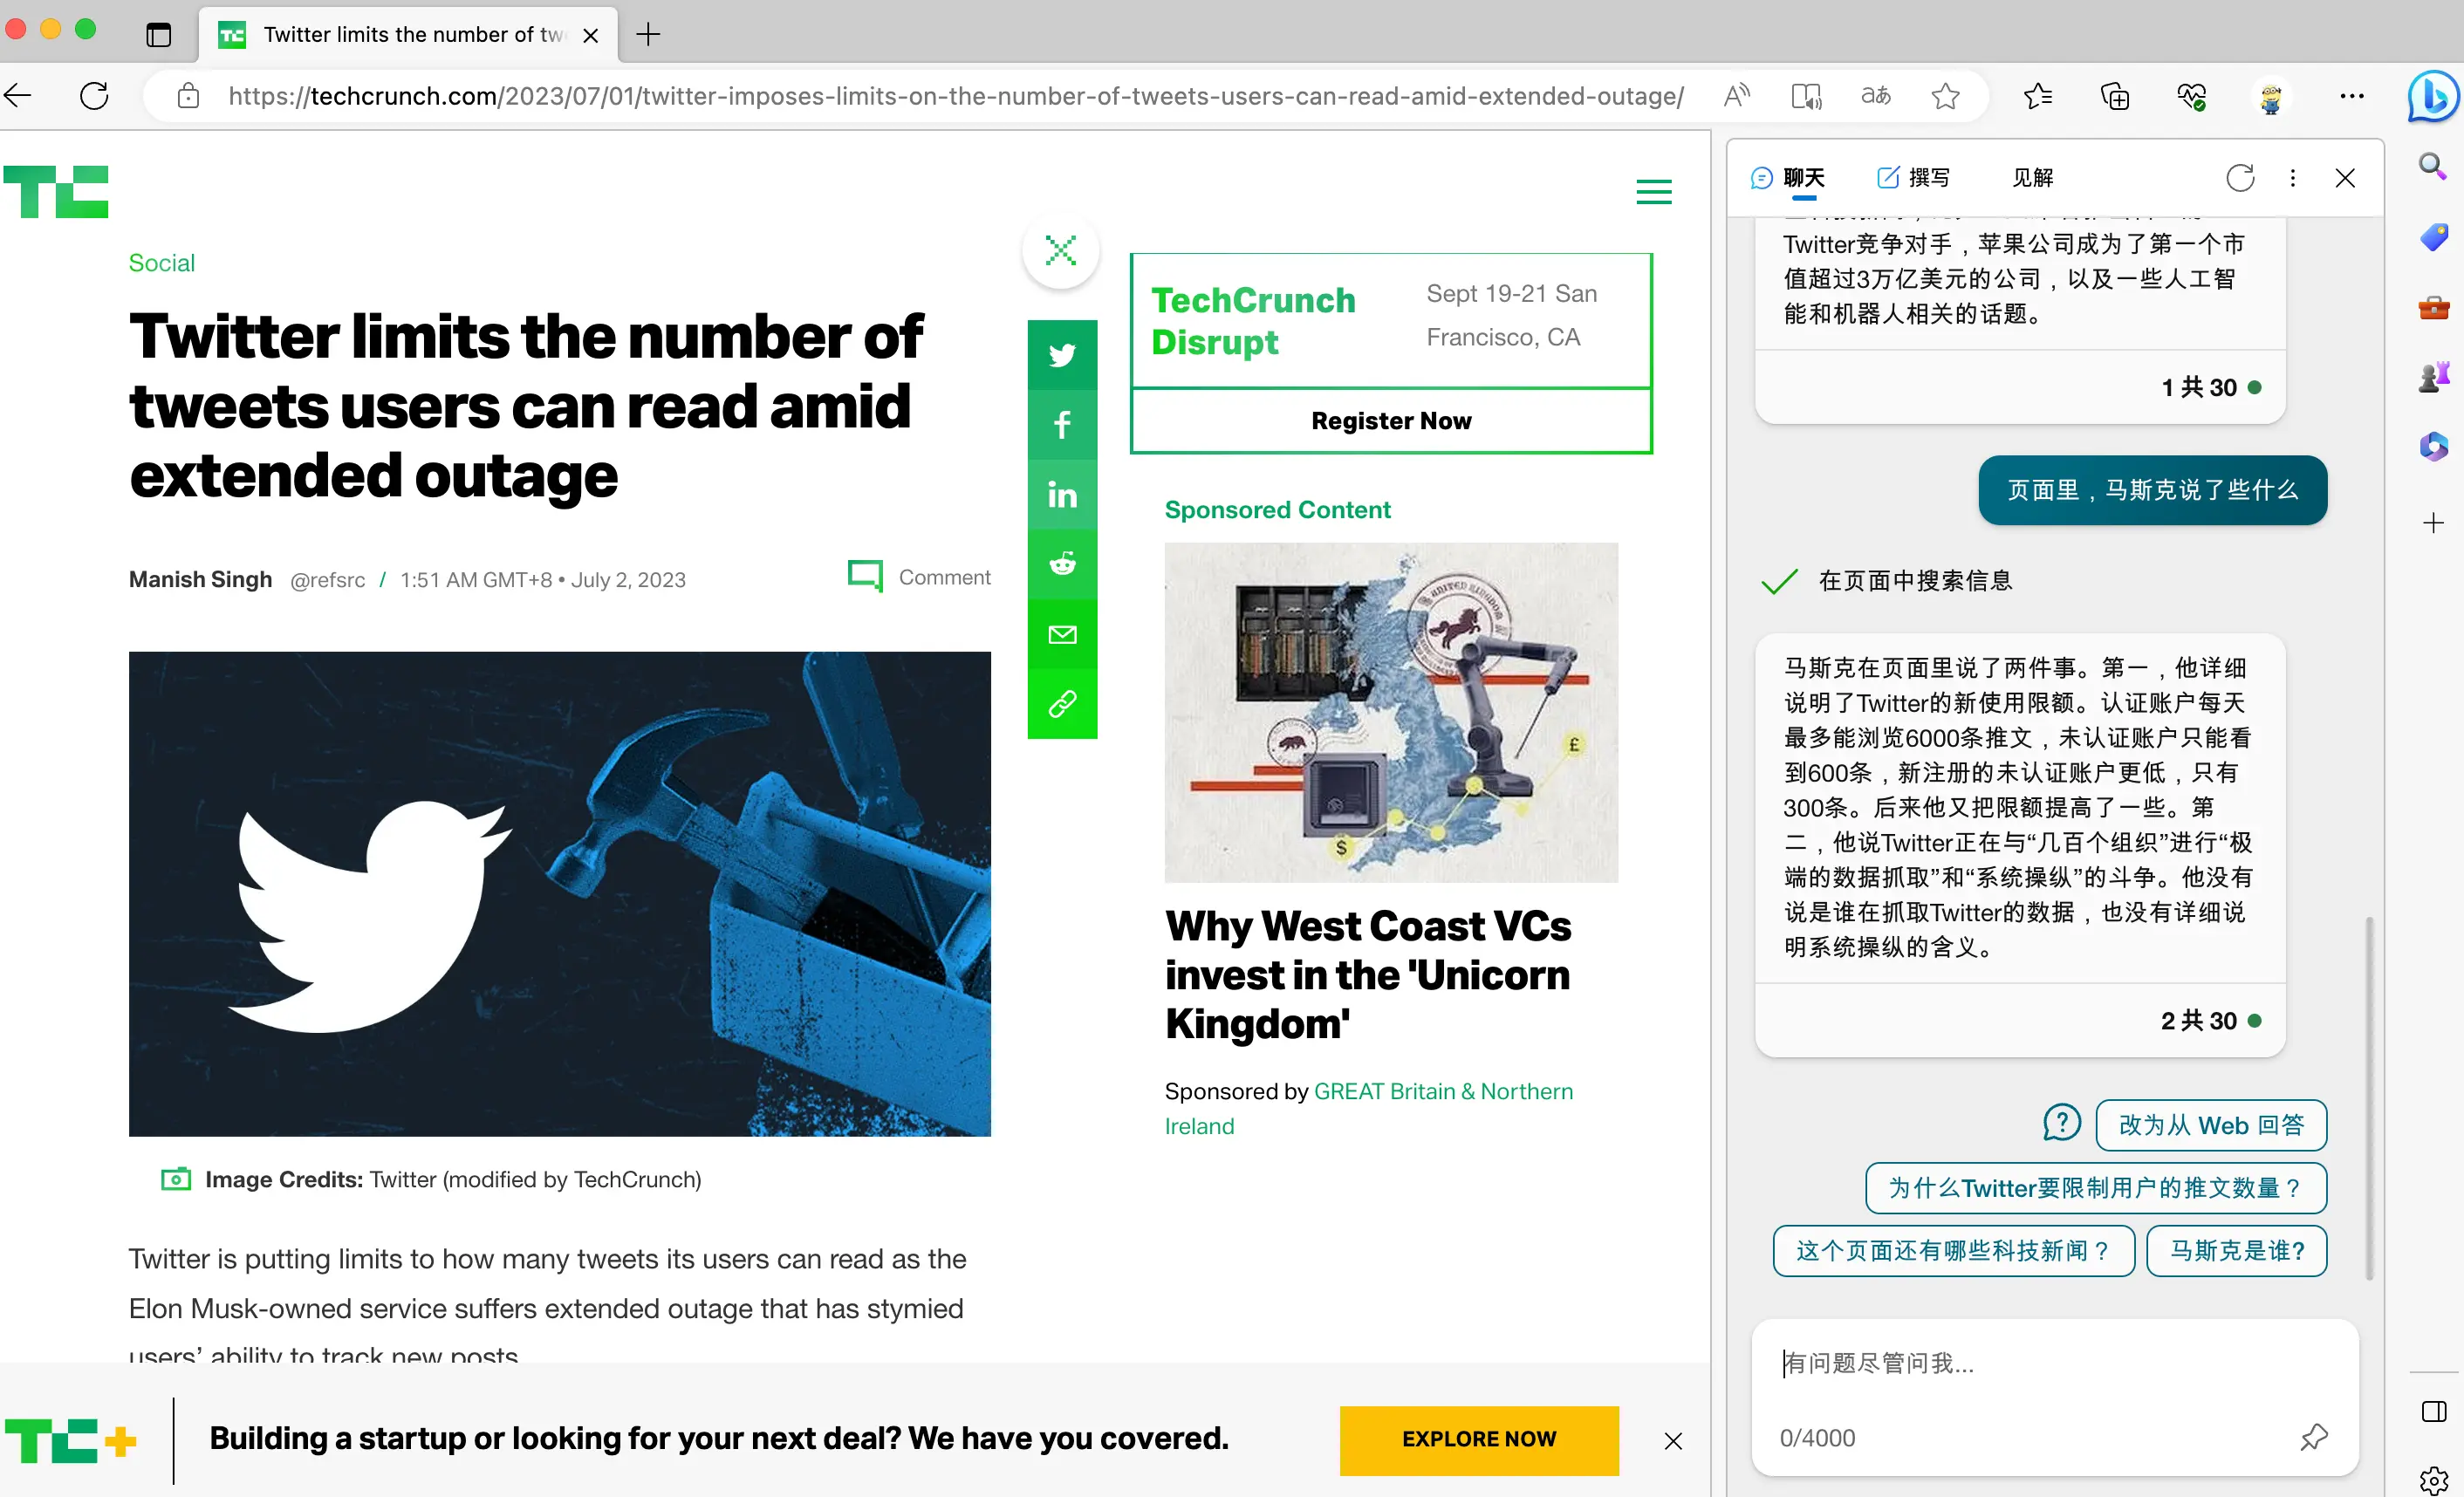This screenshot has width=2464, height=1497.
Task: Close the Twitter limits tab
Action: pos(591,35)
